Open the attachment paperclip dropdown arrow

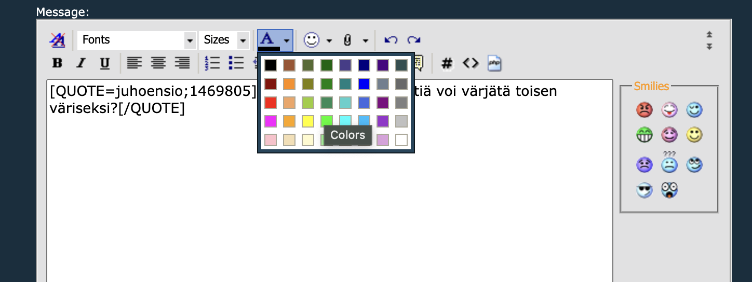(365, 40)
